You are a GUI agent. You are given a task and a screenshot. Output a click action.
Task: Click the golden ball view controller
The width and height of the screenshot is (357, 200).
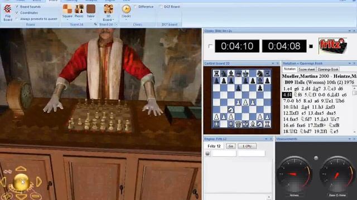(21, 182)
